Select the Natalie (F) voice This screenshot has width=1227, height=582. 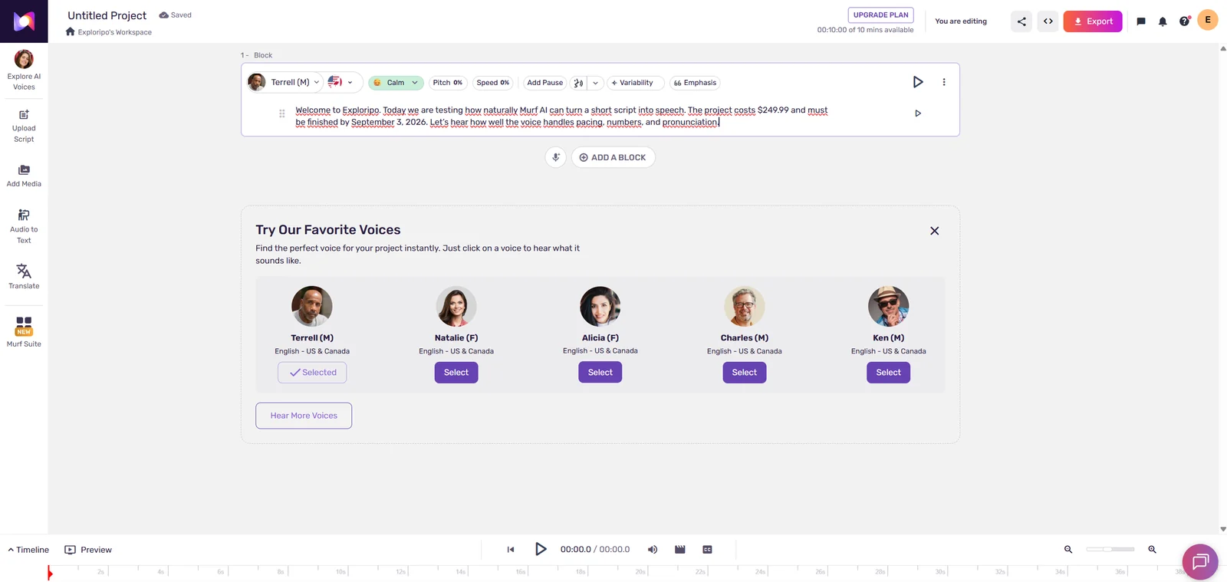[456, 373]
